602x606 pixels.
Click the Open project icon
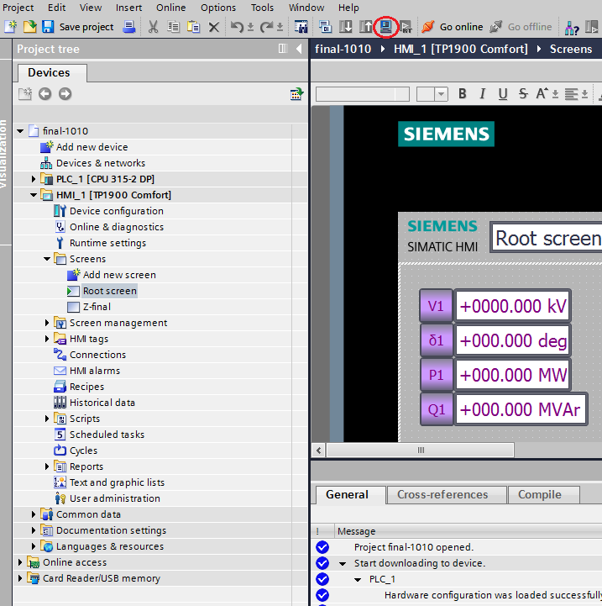(x=29, y=27)
